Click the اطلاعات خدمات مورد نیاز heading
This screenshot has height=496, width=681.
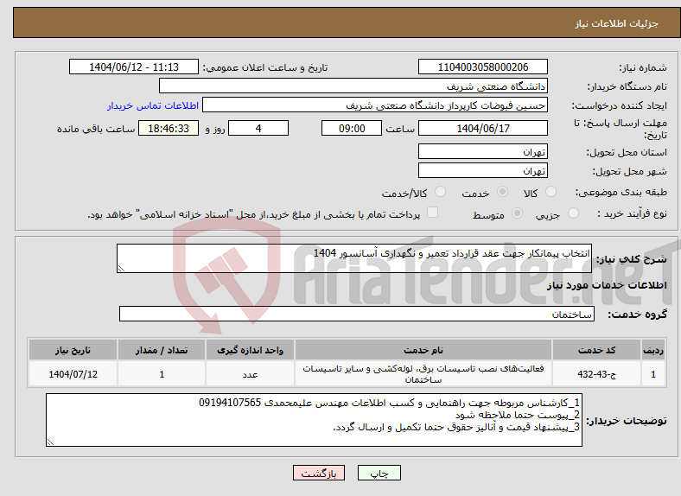[607, 285]
